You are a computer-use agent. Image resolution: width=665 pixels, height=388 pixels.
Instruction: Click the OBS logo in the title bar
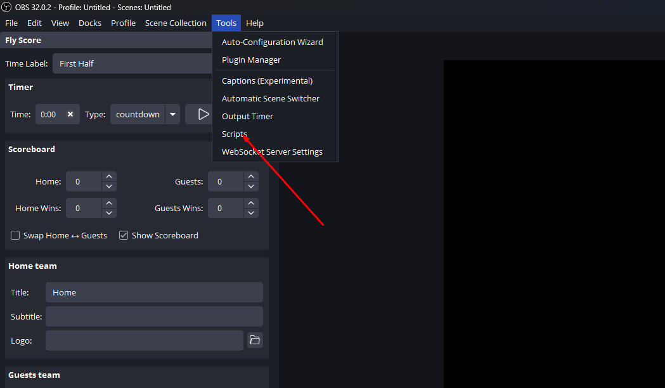point(6,7)
